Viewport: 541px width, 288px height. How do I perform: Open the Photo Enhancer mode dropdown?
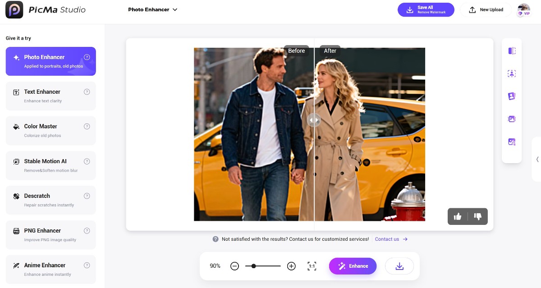point(153,9)
